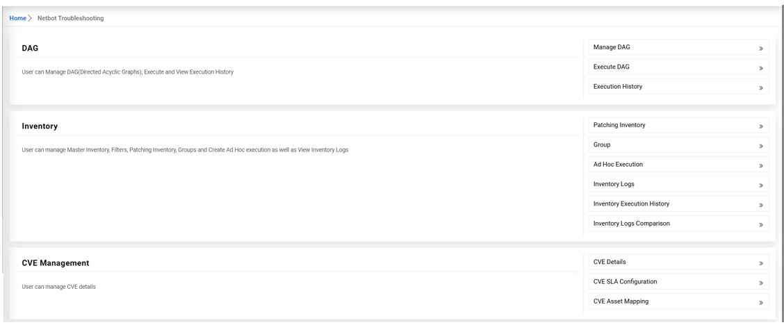Open CVE SLA Configuration
Image resolution: width=784 pixels, height=325 pixels.
(x=625, y=282)
